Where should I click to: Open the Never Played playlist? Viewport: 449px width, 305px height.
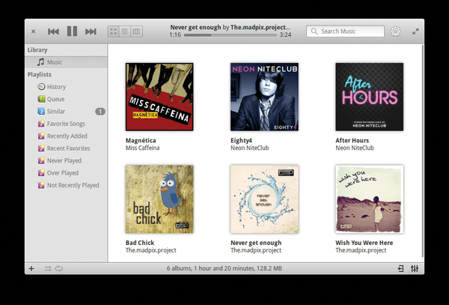coord(66,161)
